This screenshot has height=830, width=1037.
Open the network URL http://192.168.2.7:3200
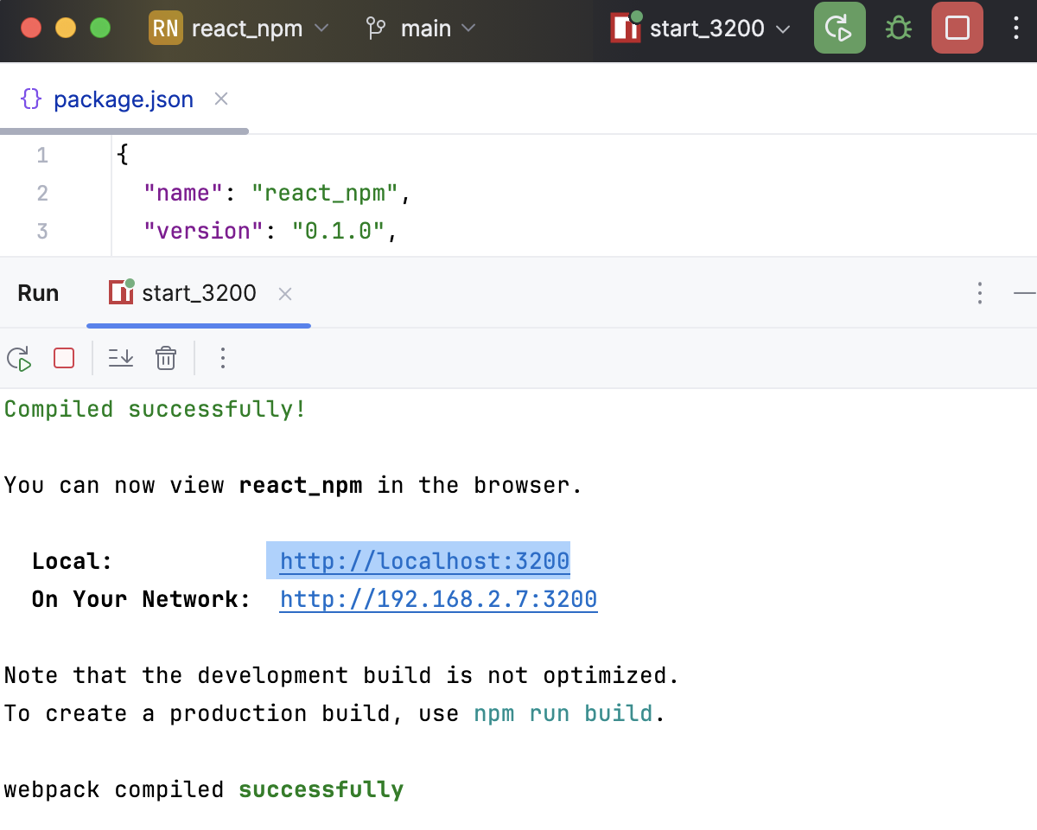coord(437,598)
